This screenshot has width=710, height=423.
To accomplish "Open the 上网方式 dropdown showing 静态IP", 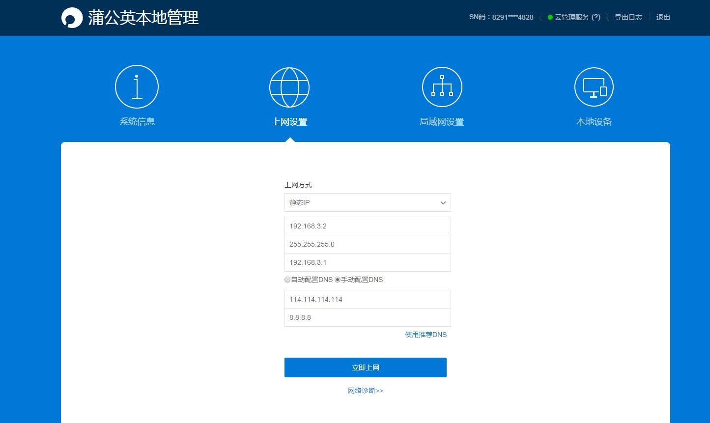I will [x=367, y=202].
